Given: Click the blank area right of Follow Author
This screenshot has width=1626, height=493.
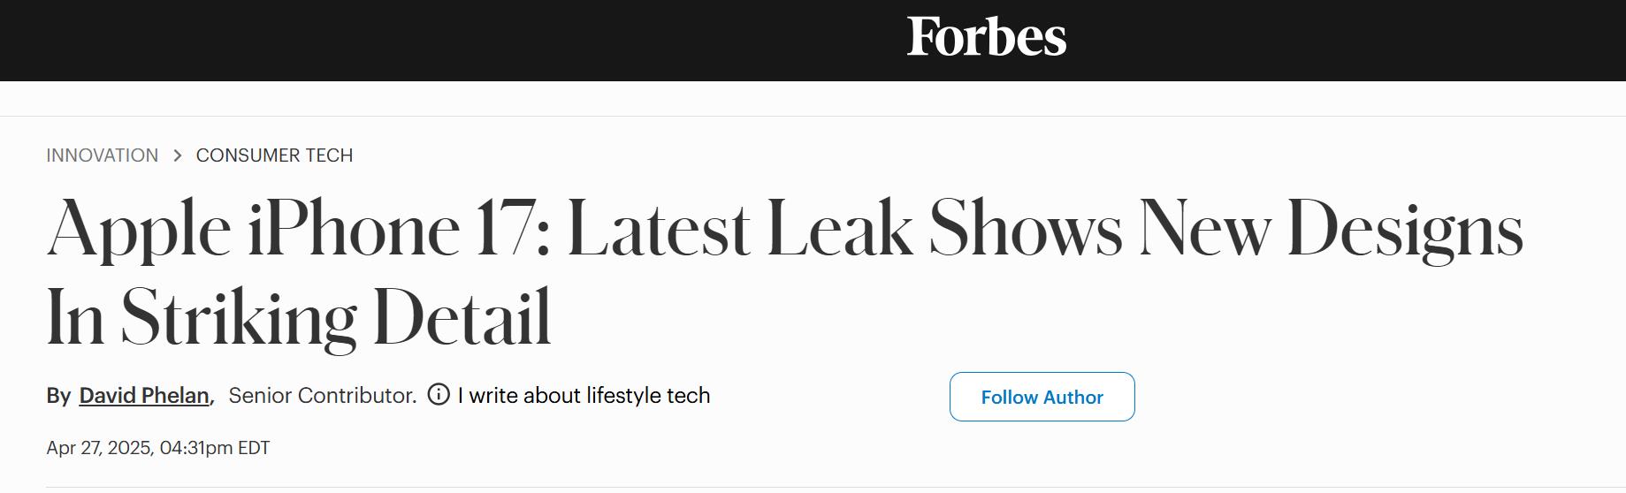Looking at the screenshot, I should coord(1370,397).
